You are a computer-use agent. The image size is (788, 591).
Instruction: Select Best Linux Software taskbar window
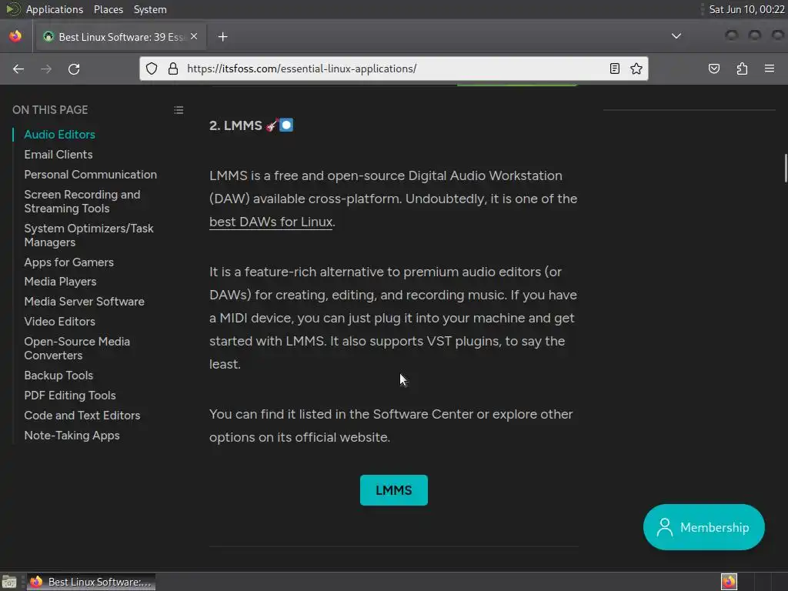pos(91,582)
